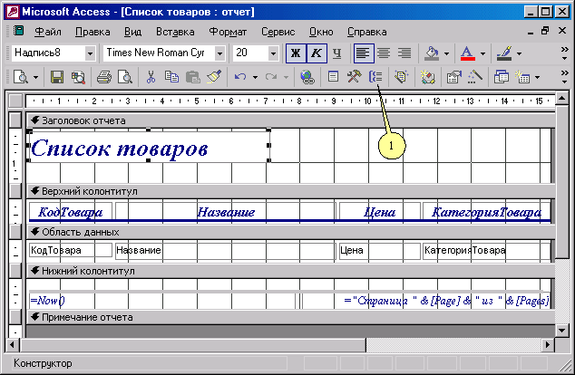This screenshot has height=375, width=575.
Task: Expand the font size dropdown showing 20
Action: [270, 53]
